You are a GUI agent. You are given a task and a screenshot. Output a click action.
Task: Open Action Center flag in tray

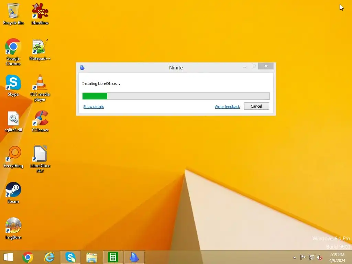click(303, 257)
